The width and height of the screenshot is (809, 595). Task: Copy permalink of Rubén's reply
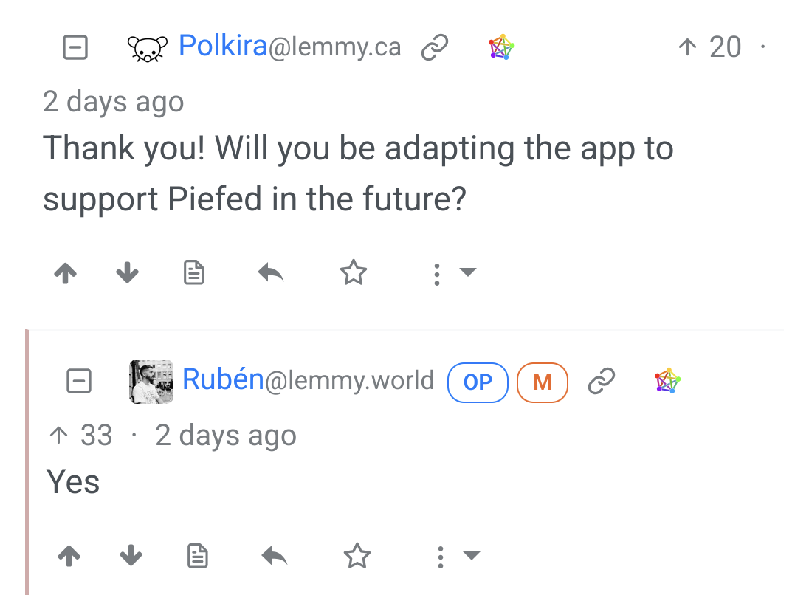(x=602, y=382)
